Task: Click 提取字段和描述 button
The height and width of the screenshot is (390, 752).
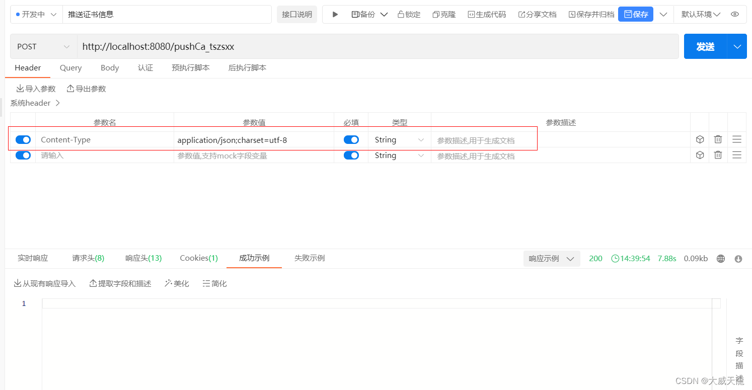Action: [x=120, y=284]
